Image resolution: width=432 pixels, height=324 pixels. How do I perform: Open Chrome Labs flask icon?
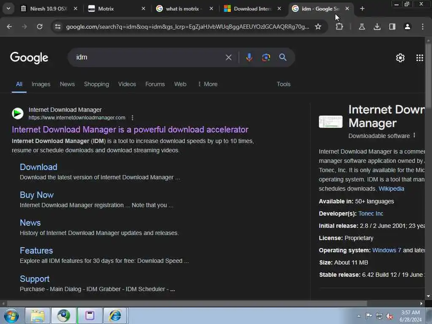[362, 27]
